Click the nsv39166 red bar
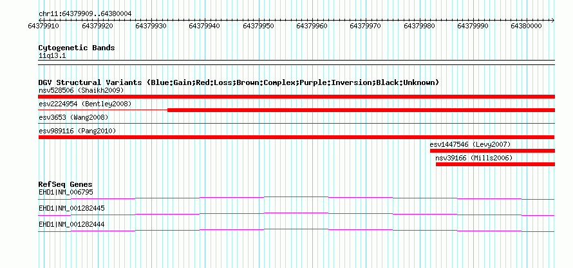The image size is (573, 268). pos(495,164)
